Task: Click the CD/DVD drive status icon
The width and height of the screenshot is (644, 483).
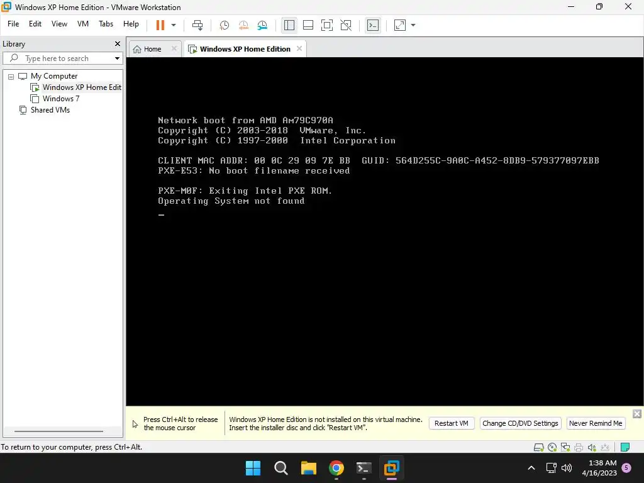Action: click(x=552, y=447)
